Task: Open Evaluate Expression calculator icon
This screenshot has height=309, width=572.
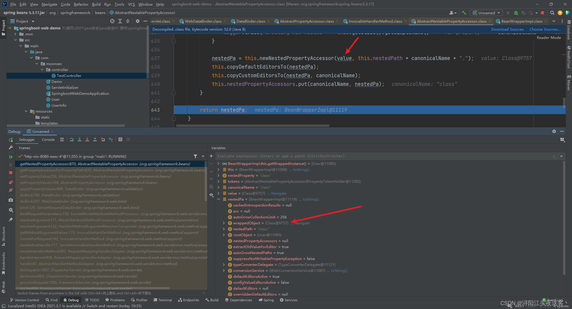Action: click(120, 139)
